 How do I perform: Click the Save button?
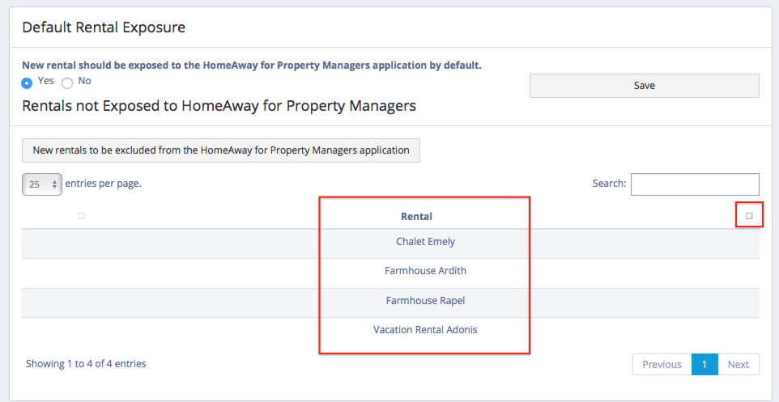click(x=644, y=86)
